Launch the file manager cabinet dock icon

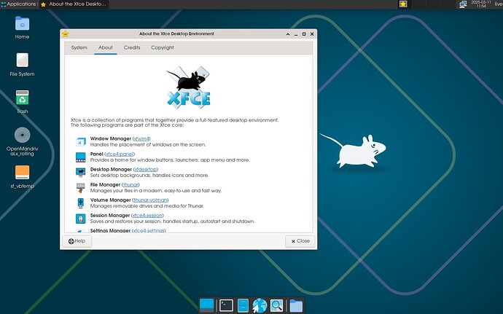click(243, 305)
